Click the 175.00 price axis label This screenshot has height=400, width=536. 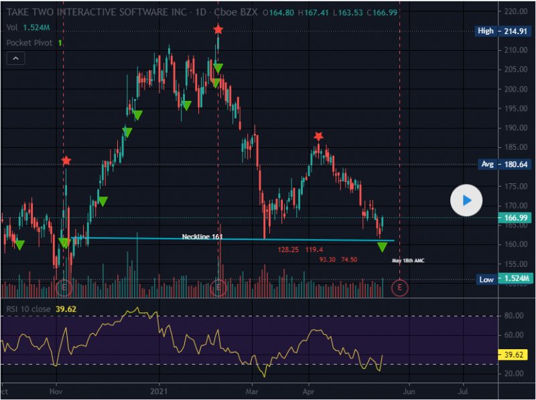point(516,187)
